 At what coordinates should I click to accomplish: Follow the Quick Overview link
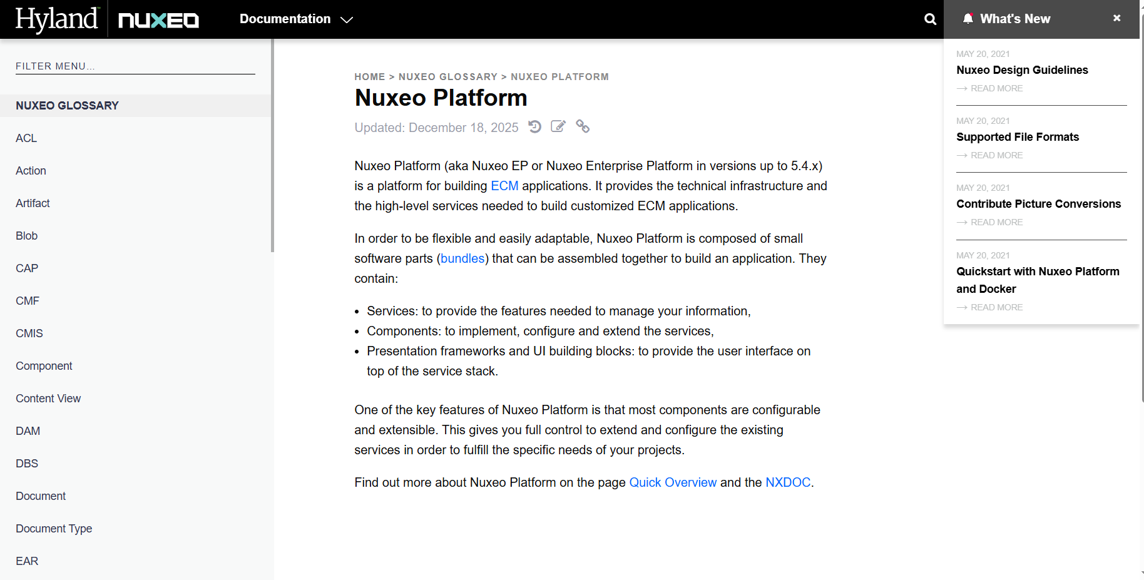[673, 482]
